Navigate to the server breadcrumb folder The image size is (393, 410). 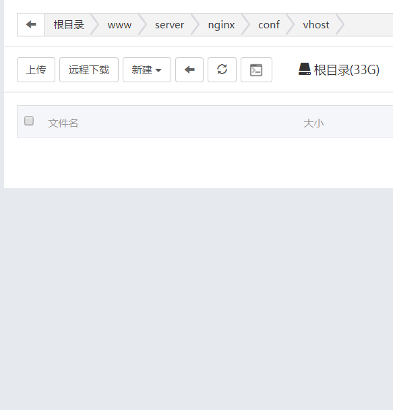170,25
